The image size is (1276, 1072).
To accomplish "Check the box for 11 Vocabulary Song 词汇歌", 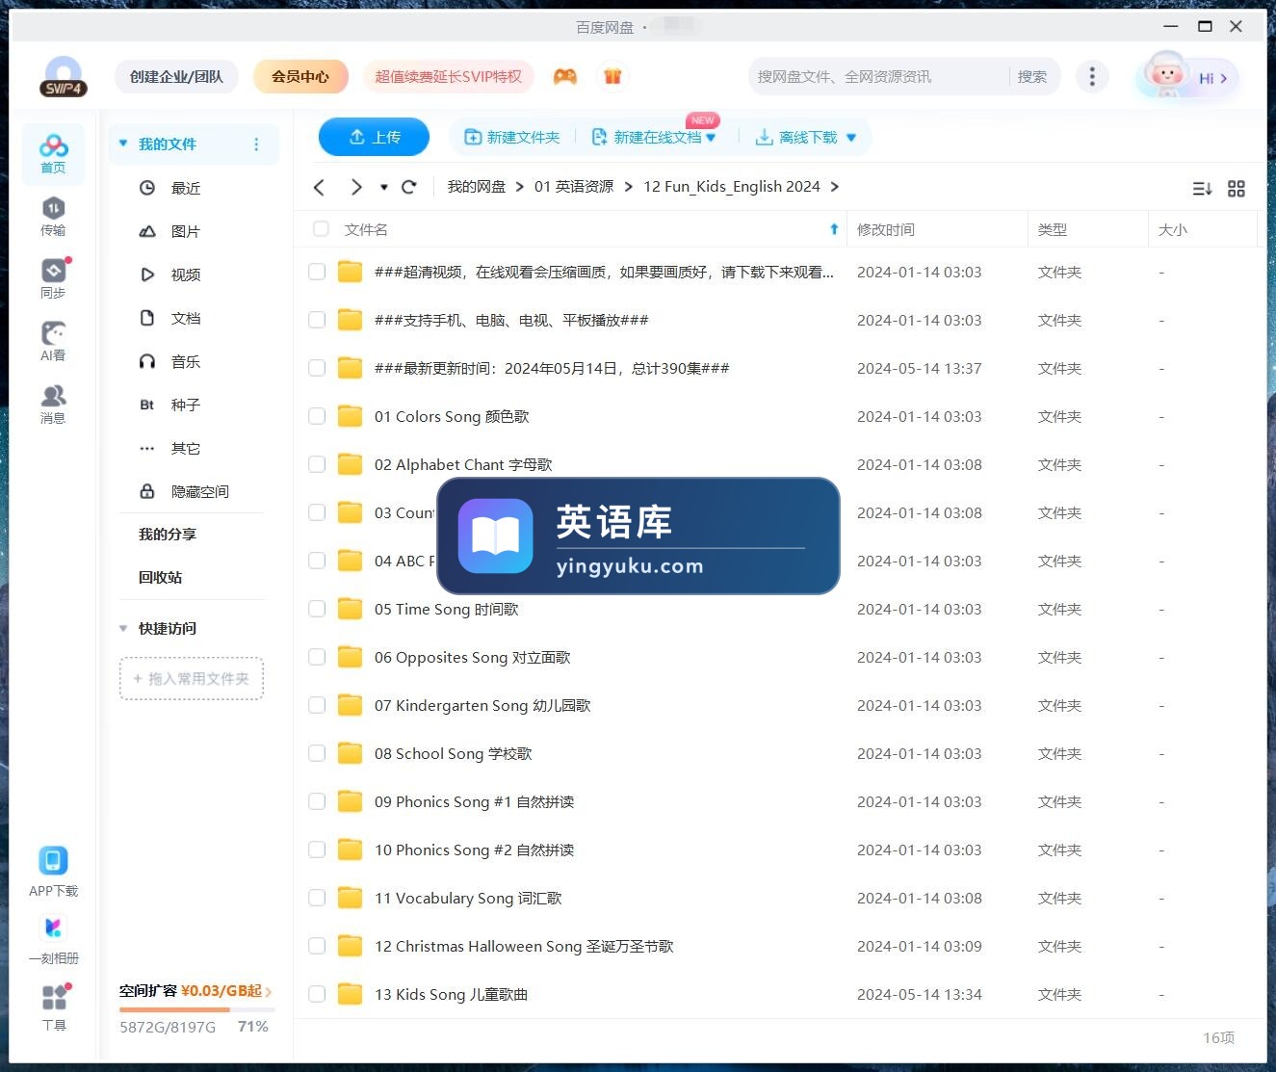I will coord(317,898).
